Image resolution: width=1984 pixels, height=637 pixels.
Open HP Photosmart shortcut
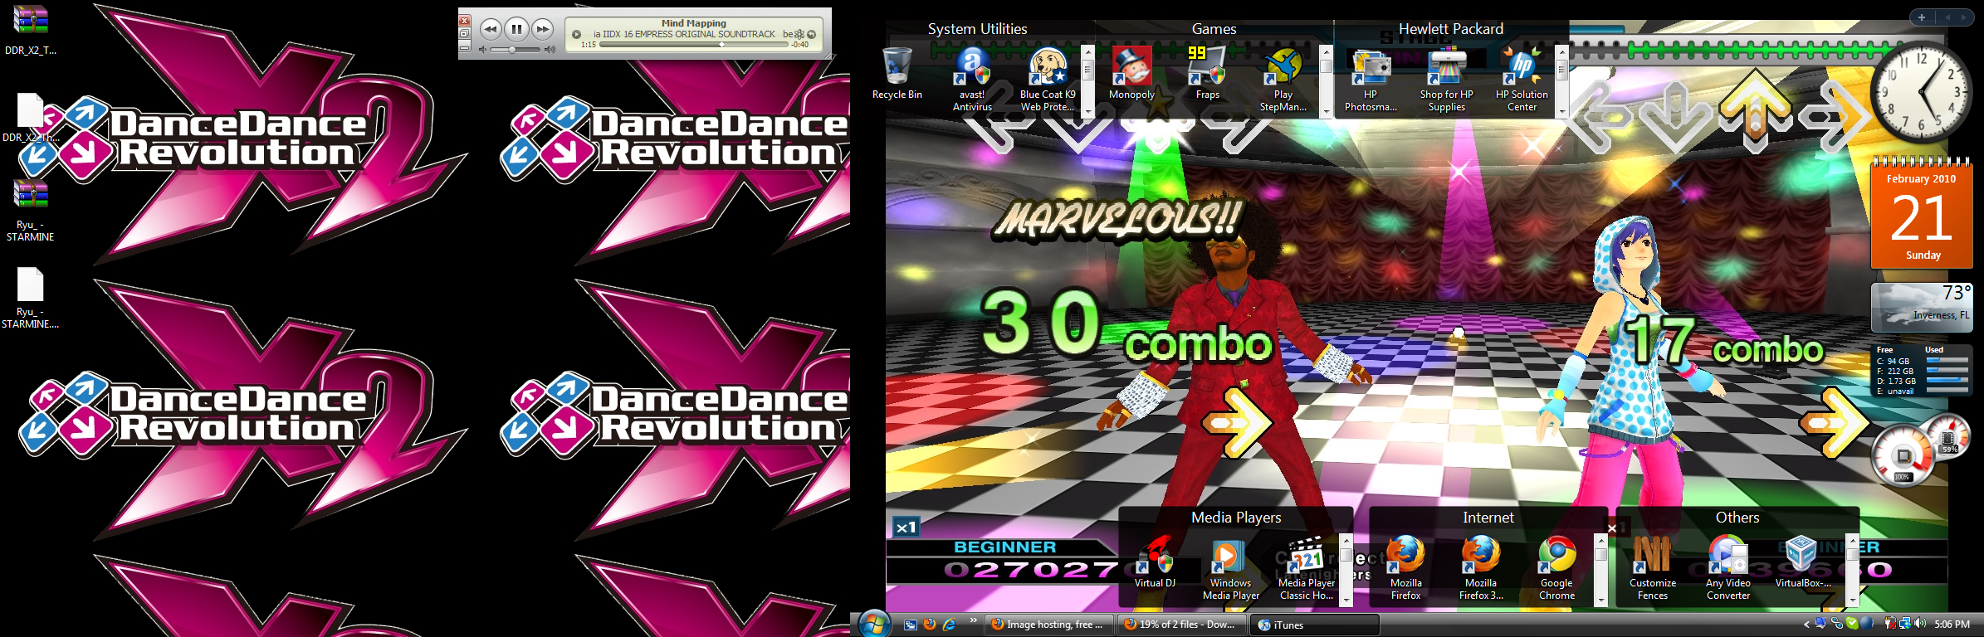click(x=1371, y=79)
